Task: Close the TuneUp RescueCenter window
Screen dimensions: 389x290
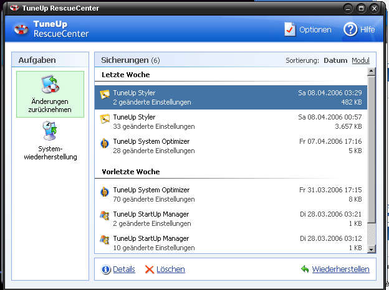Action: (x=375, y=9)
